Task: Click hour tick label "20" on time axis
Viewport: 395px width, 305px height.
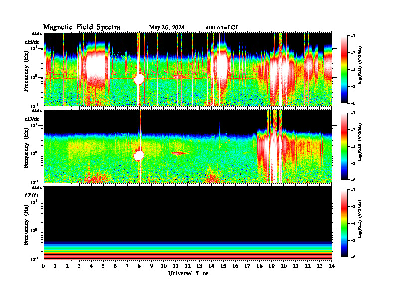Action: (283, 266)
